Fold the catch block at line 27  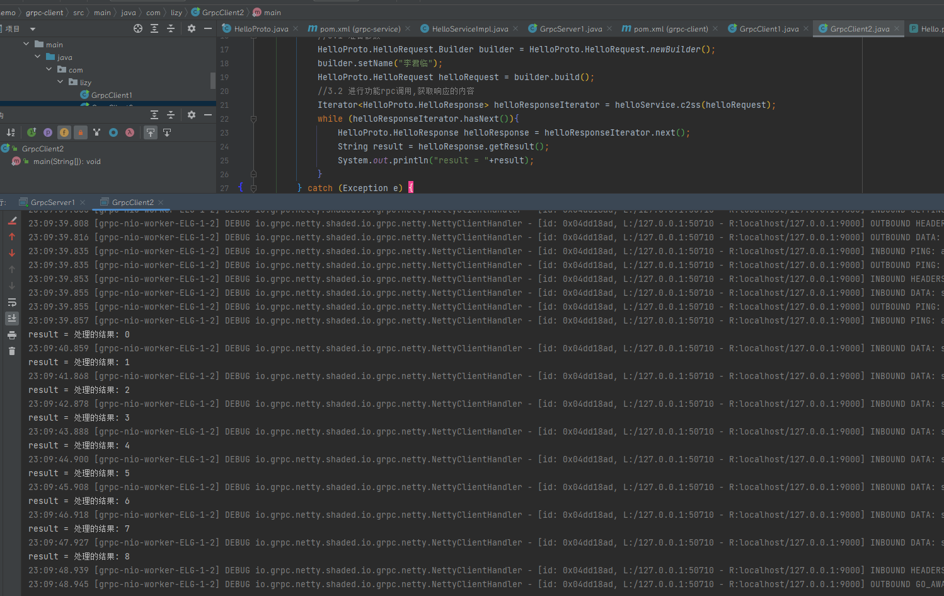[253, 188]
